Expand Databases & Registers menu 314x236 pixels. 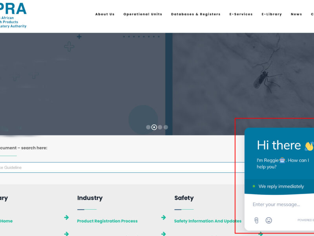tap(195, 14)
